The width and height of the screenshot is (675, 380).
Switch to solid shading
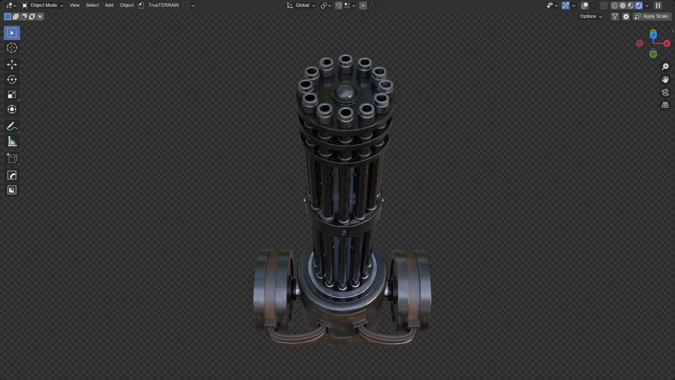coord(623,6)
